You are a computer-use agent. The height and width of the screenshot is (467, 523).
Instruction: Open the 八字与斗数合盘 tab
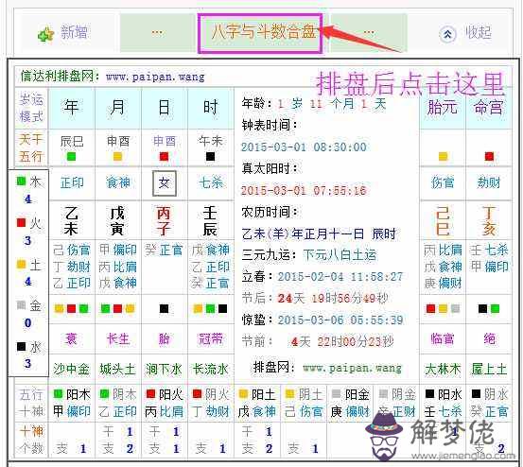pos(260,33)
